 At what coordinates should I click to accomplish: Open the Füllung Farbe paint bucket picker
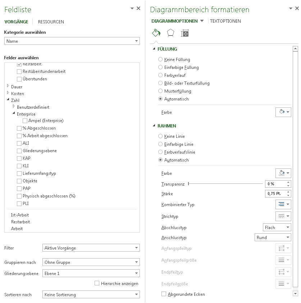click(x=283, y=112)
